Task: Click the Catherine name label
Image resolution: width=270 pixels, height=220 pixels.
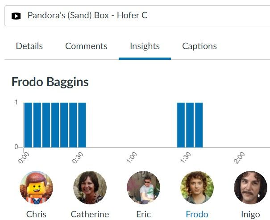Action: coord(90,214)
